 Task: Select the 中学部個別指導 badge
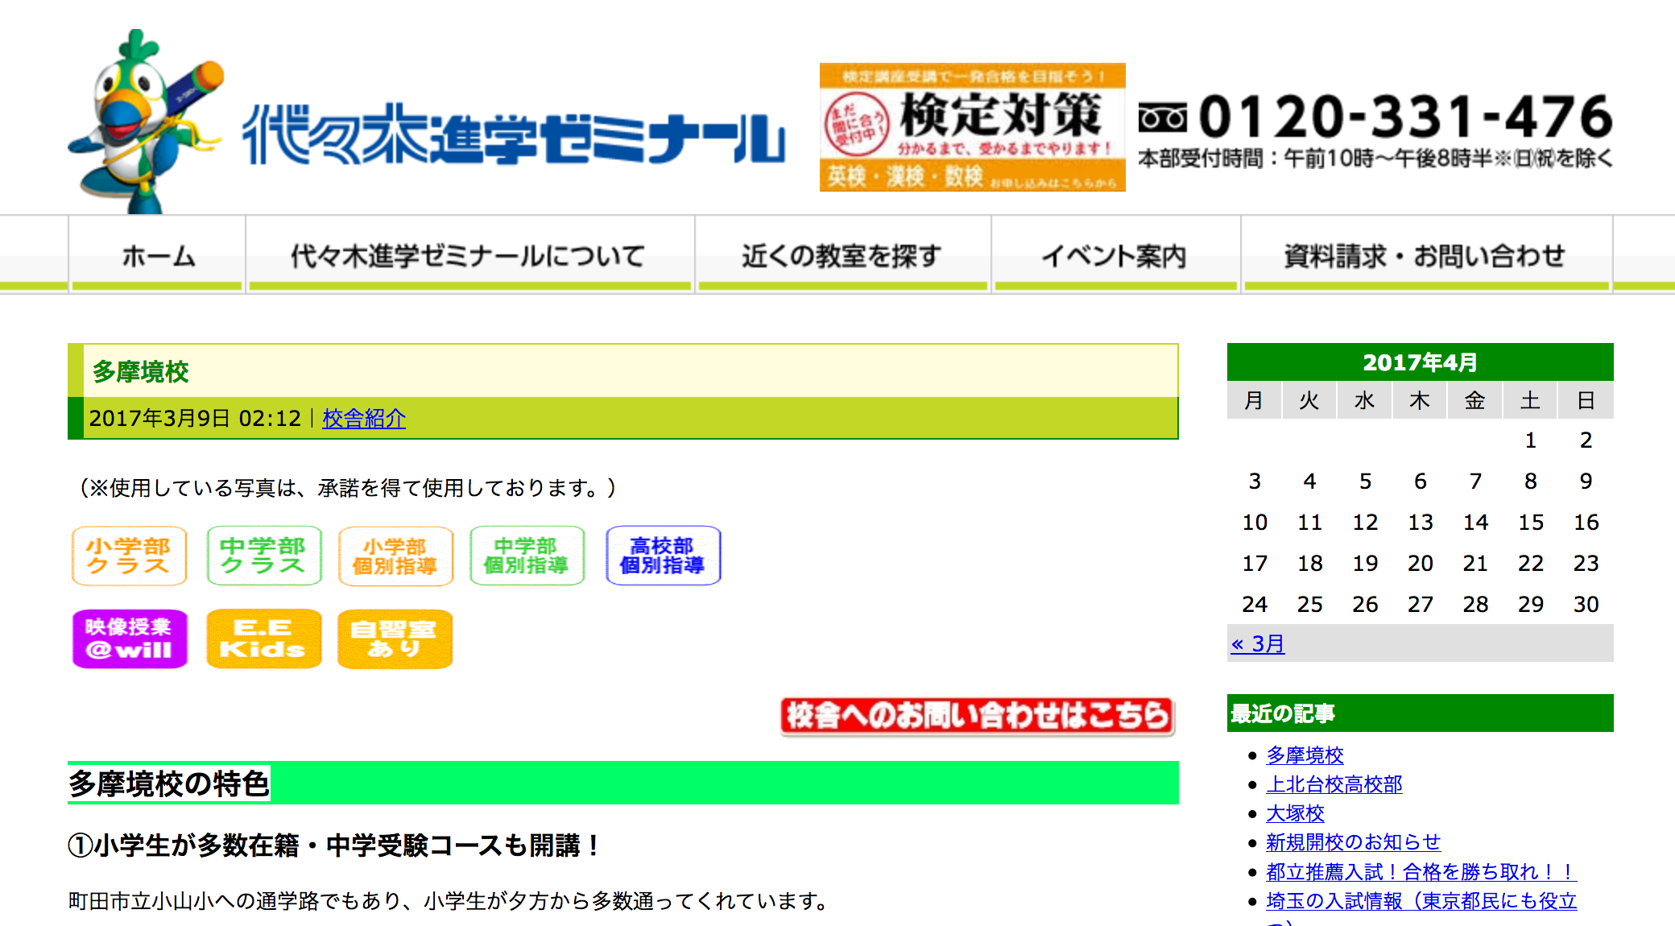[x=527, y=556]
